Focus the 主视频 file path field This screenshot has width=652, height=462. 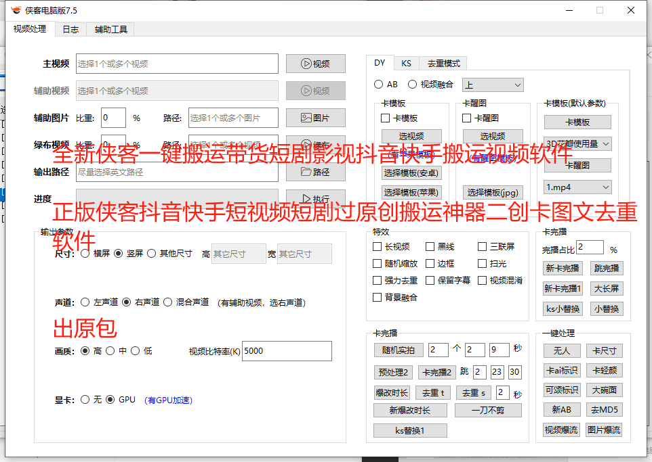[177, 64]
